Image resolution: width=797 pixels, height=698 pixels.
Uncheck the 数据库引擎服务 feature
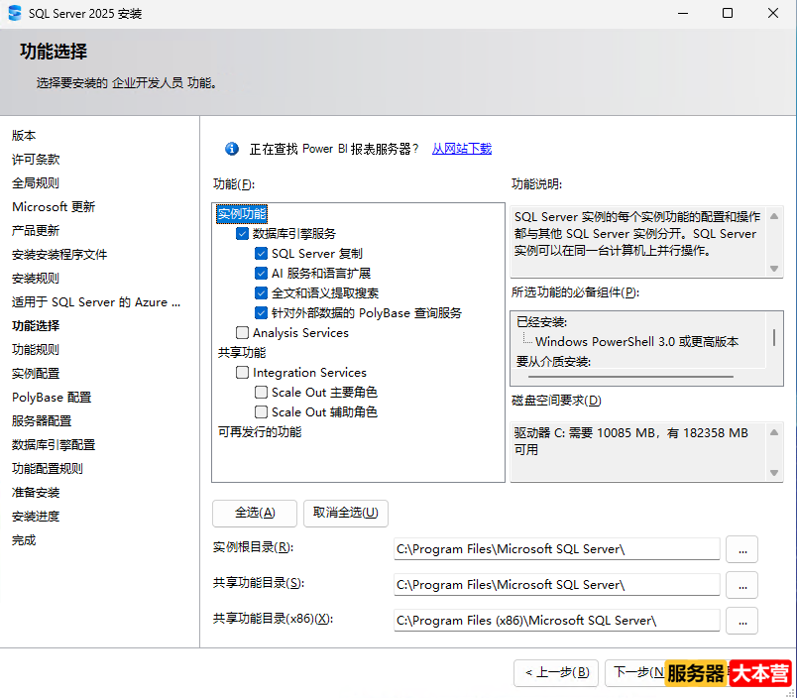241,232
